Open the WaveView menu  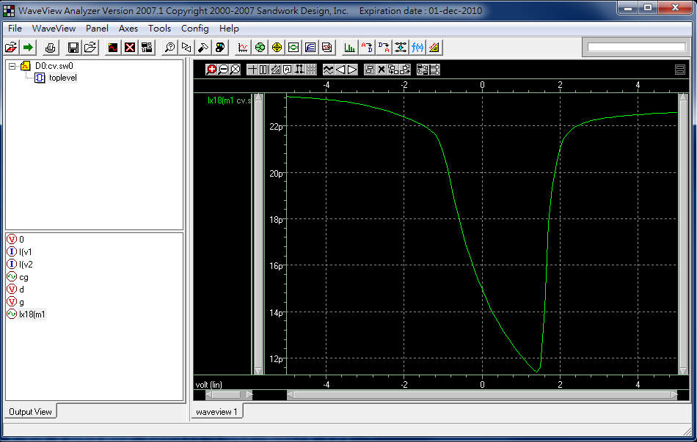pyautogui.click(x=54, y=29)
